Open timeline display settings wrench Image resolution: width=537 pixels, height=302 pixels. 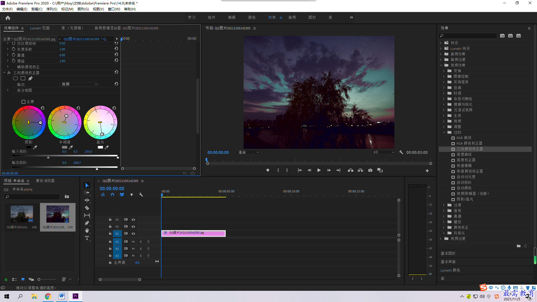click(141, 195)
